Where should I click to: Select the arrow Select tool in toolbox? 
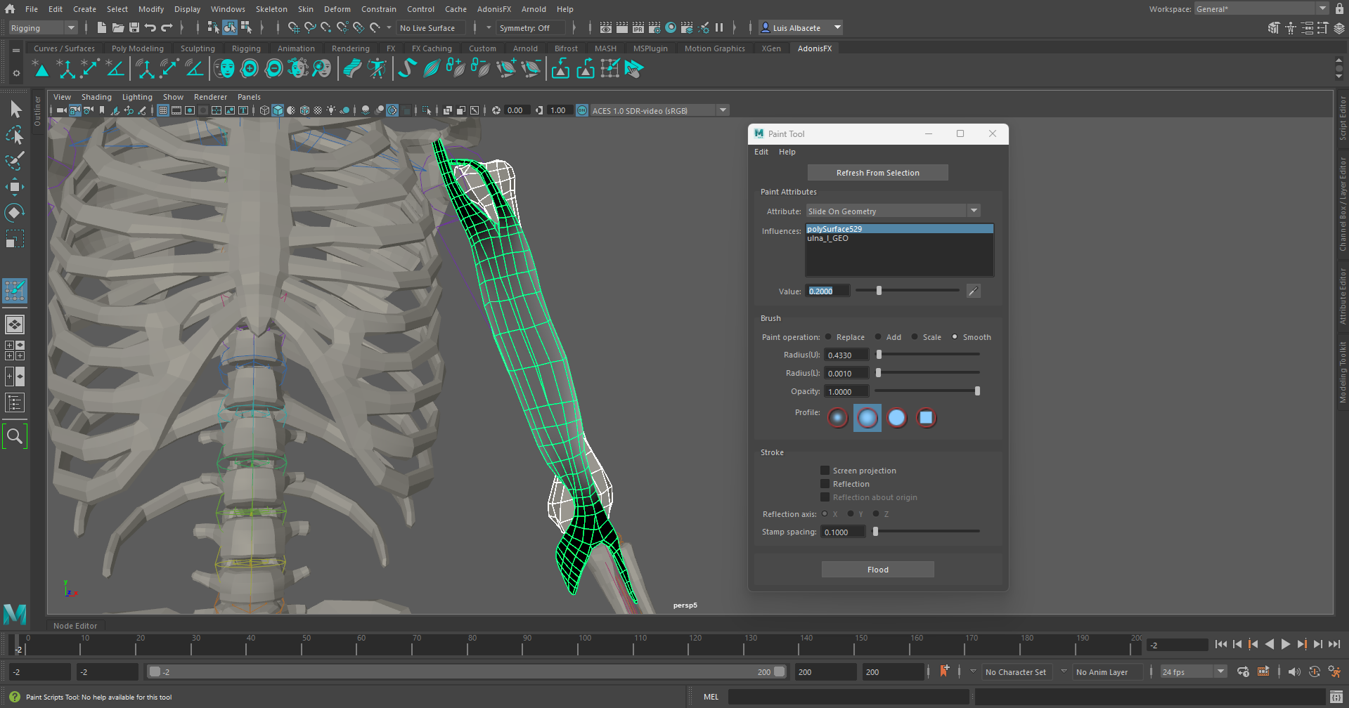point(15,109)
